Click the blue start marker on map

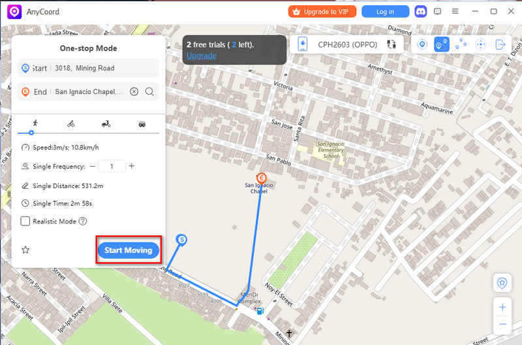coord(181,240)
